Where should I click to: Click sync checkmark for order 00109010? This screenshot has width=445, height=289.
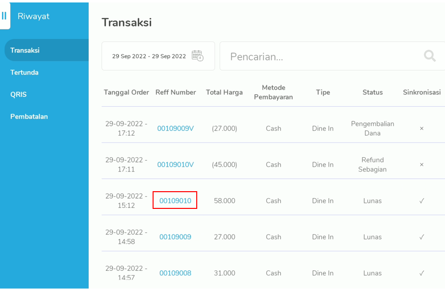(421, 201)
